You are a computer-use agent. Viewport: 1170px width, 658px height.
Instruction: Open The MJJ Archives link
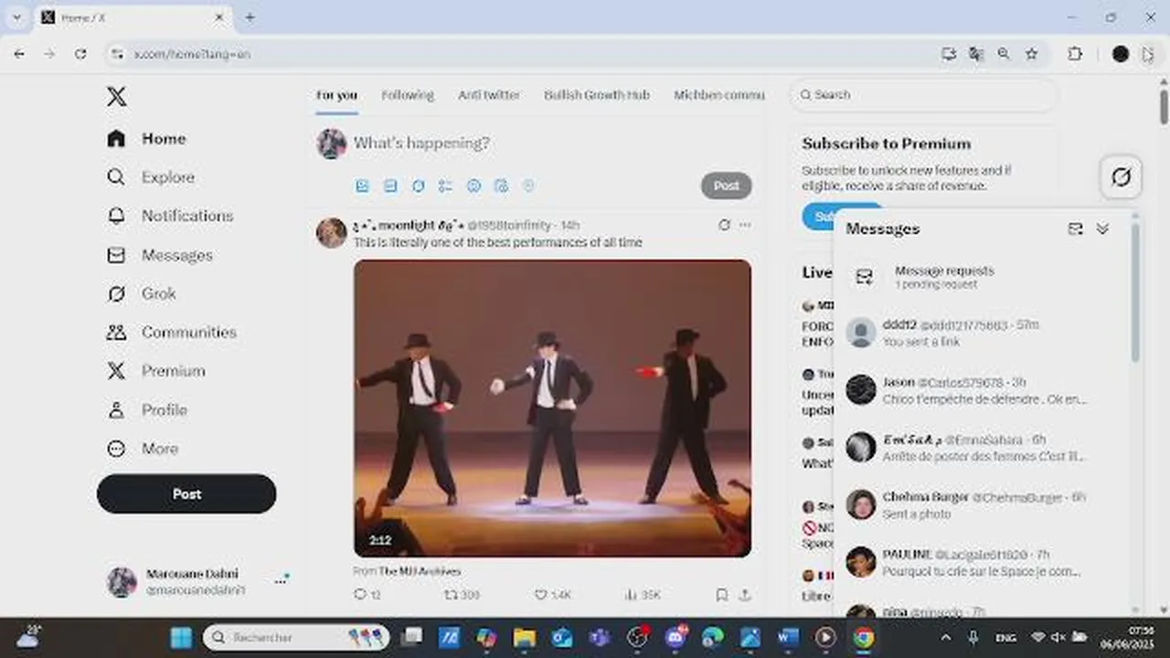420,571
